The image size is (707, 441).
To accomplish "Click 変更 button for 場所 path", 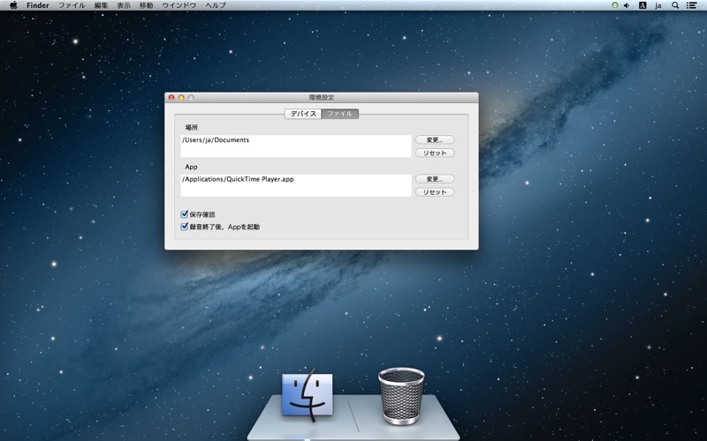I will (435, 140).
